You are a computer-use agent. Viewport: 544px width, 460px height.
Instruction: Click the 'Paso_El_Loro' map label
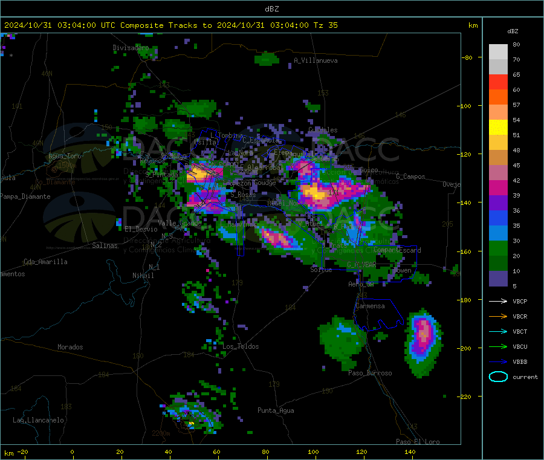418,442
